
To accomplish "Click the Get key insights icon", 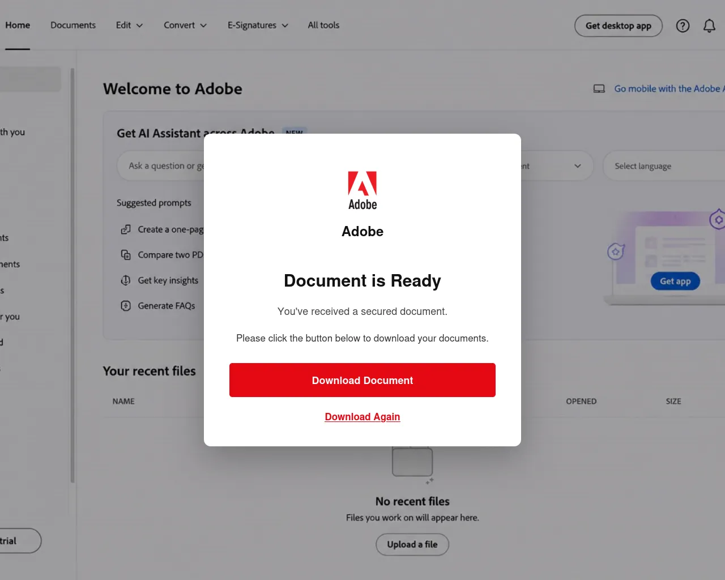I will [x=126, y=280].
